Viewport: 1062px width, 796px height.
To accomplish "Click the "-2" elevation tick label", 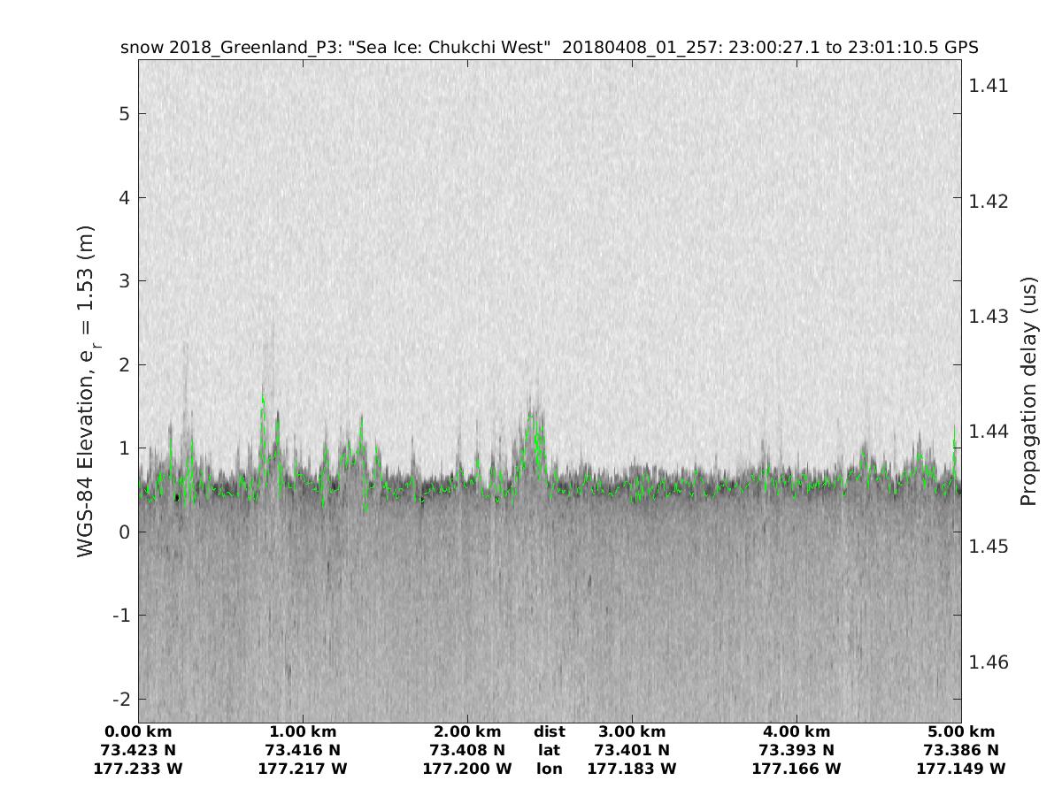I will [x=123, y=699].
